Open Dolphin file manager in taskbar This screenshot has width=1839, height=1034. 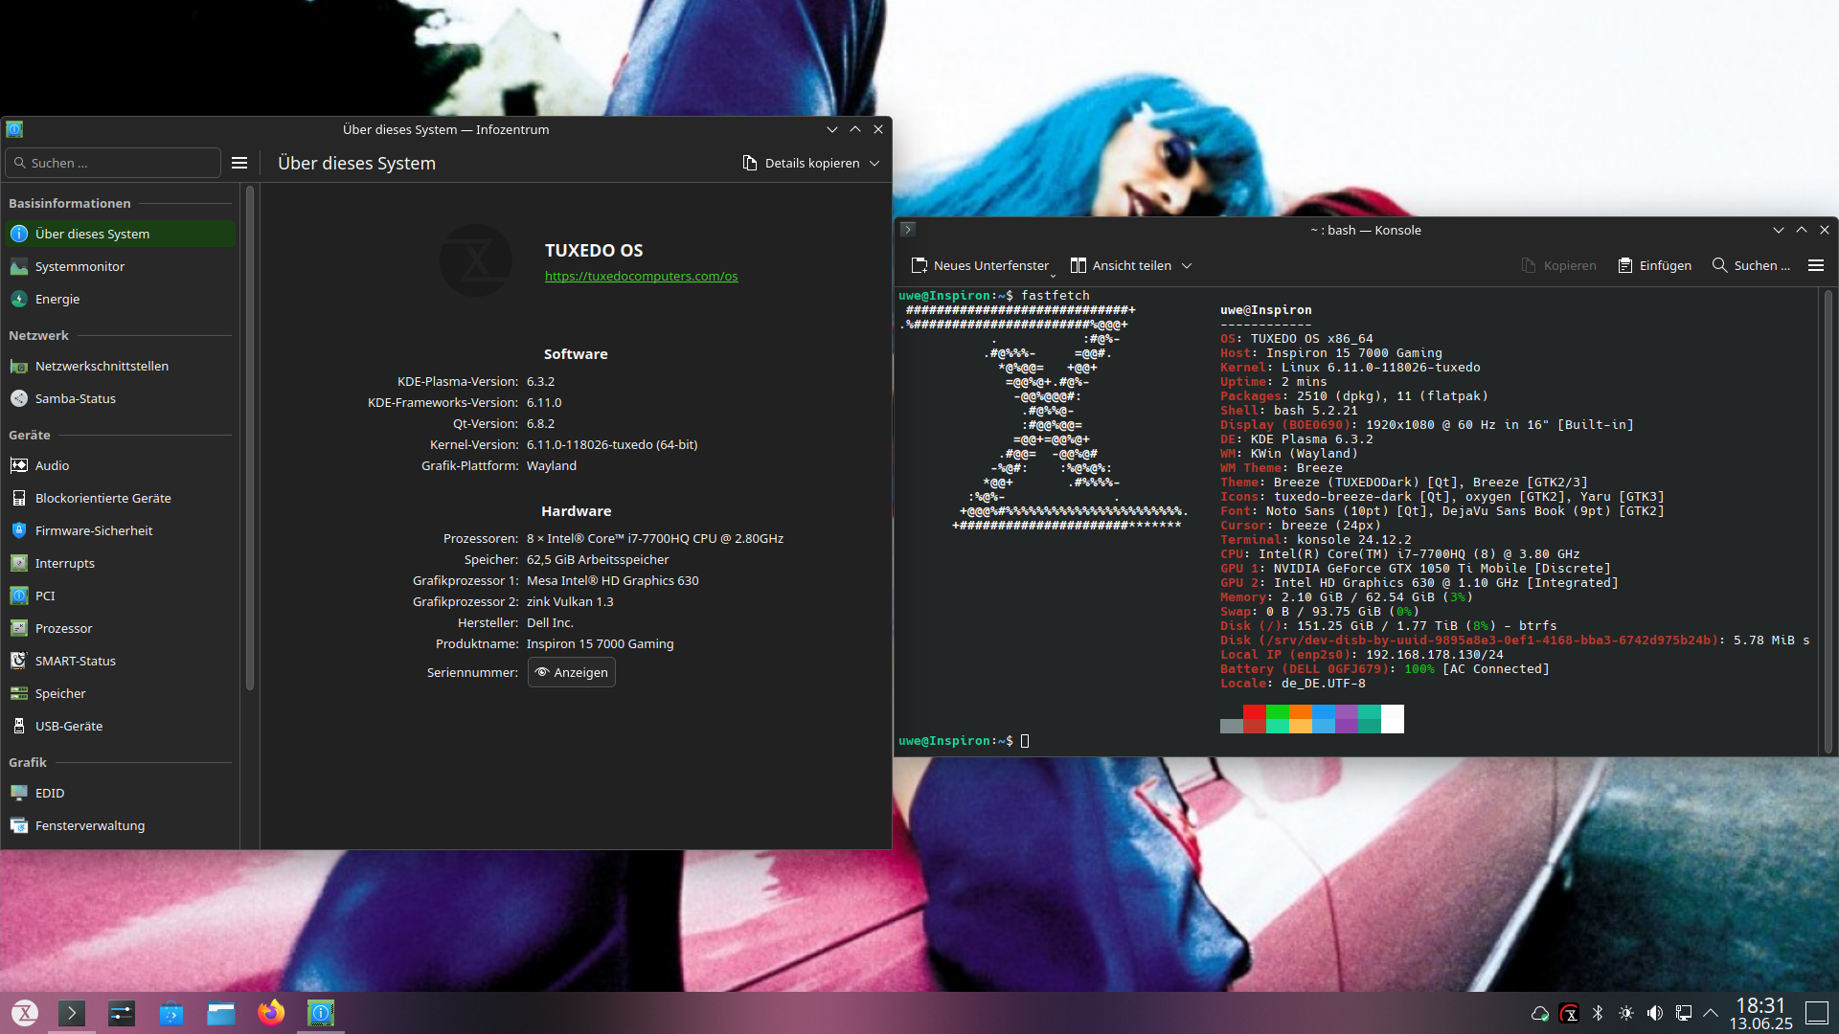pyautogui.click(x=221, y=1013)
